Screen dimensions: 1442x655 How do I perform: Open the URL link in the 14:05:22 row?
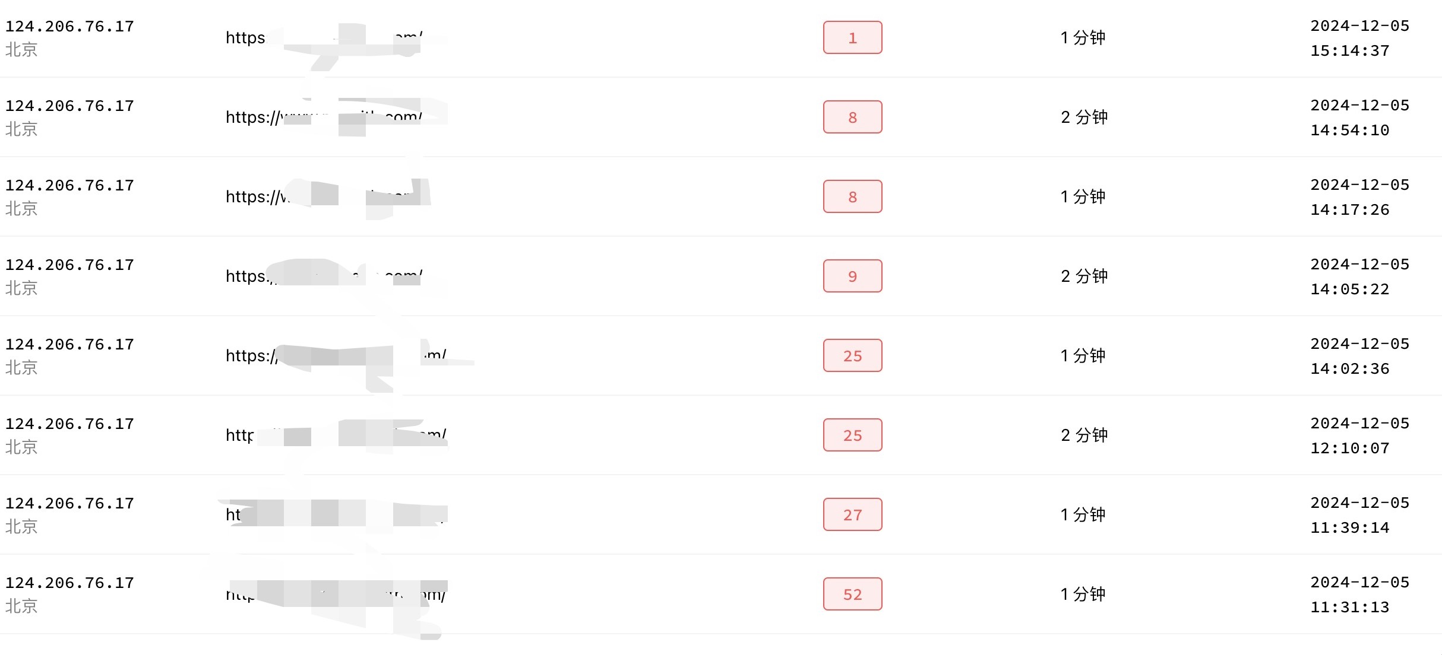(x=246, y=276)
